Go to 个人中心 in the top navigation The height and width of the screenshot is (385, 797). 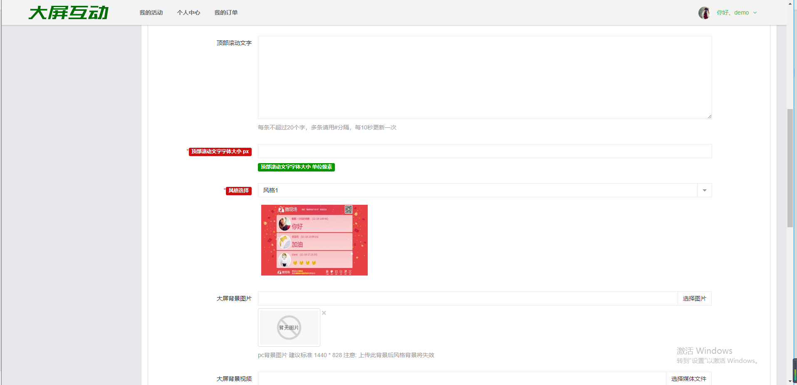188,13
